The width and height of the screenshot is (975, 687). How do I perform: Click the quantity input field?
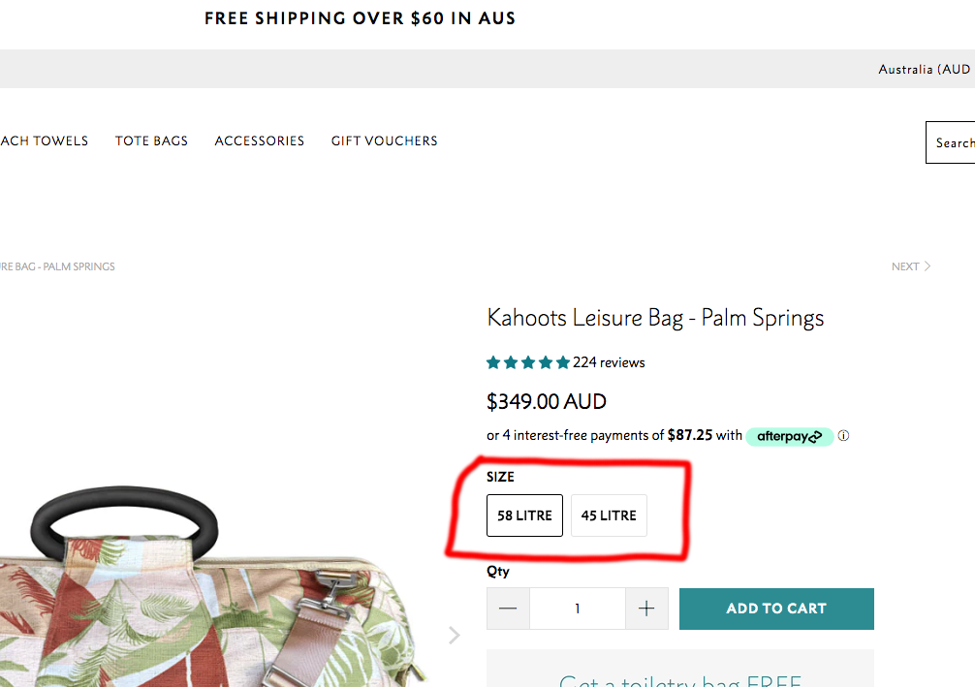tap(577, 609)
